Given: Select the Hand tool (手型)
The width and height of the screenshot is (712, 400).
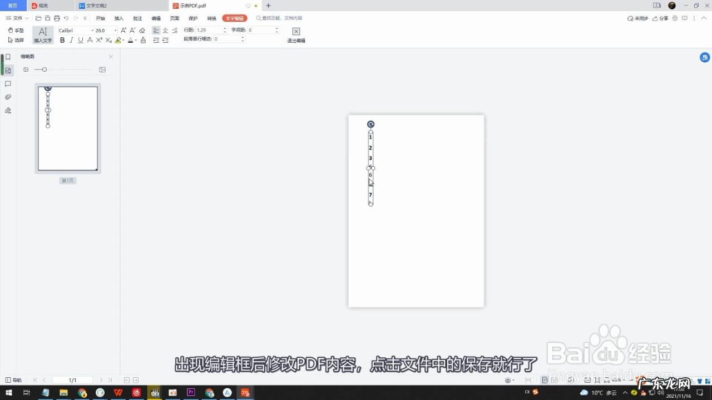Looking at the screenshot, I should (x=17, y=31).
